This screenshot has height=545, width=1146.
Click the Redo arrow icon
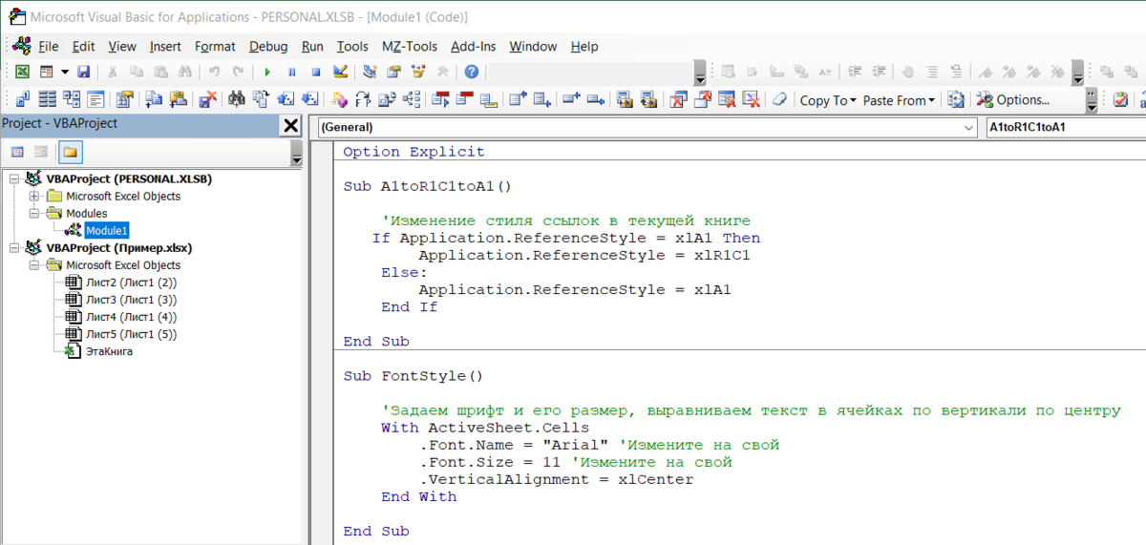(238, 72)
